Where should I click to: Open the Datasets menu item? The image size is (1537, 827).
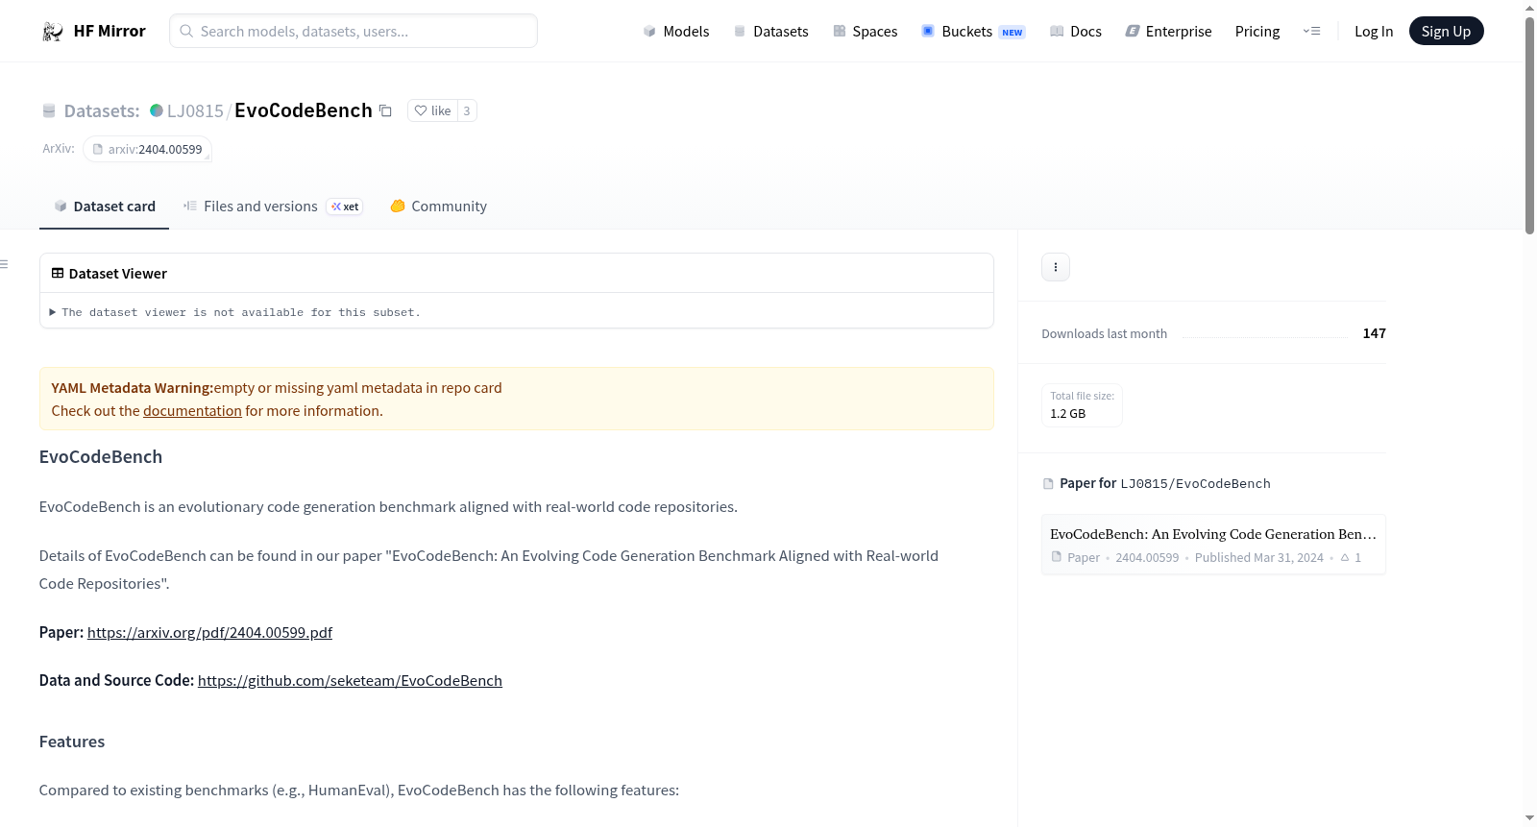(771, 31)
